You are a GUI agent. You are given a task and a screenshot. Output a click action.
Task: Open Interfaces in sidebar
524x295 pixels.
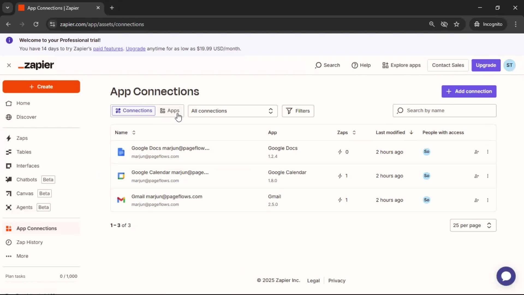(x=28, y=166)
